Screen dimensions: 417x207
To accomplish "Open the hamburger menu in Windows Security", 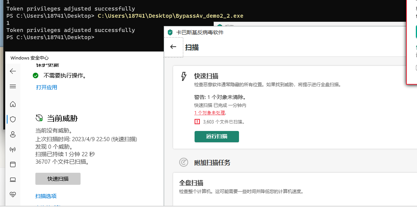I will [13, 87].
